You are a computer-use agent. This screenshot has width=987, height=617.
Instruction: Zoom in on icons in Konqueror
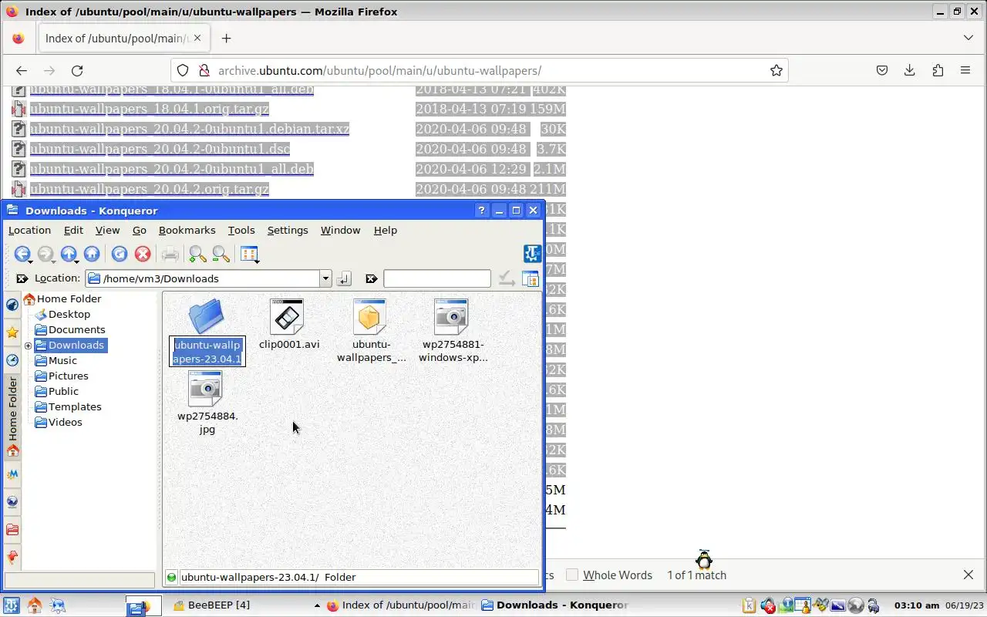point(197,254)
